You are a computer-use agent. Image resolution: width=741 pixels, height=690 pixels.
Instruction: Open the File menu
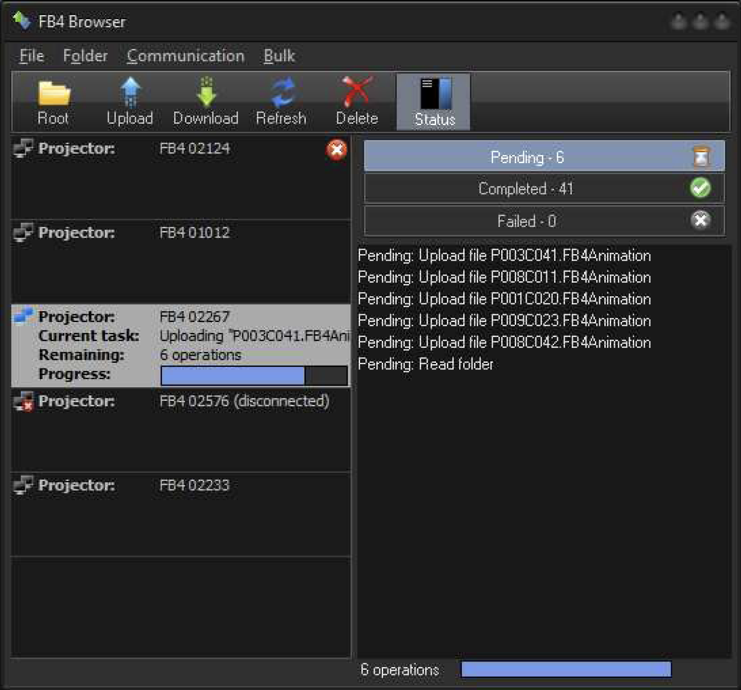pyautogui.click(x=31, y=56)
